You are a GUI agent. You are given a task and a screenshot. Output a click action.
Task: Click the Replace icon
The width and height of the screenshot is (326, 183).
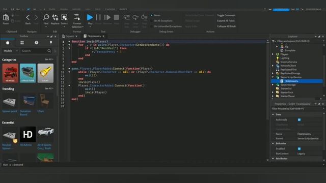55,17
